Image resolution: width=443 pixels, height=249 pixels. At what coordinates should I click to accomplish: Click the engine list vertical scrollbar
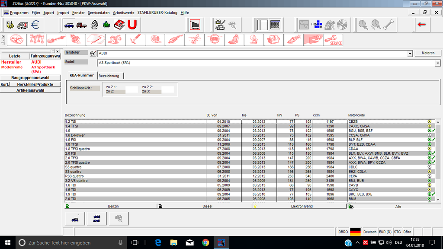(x=438, y=161)
